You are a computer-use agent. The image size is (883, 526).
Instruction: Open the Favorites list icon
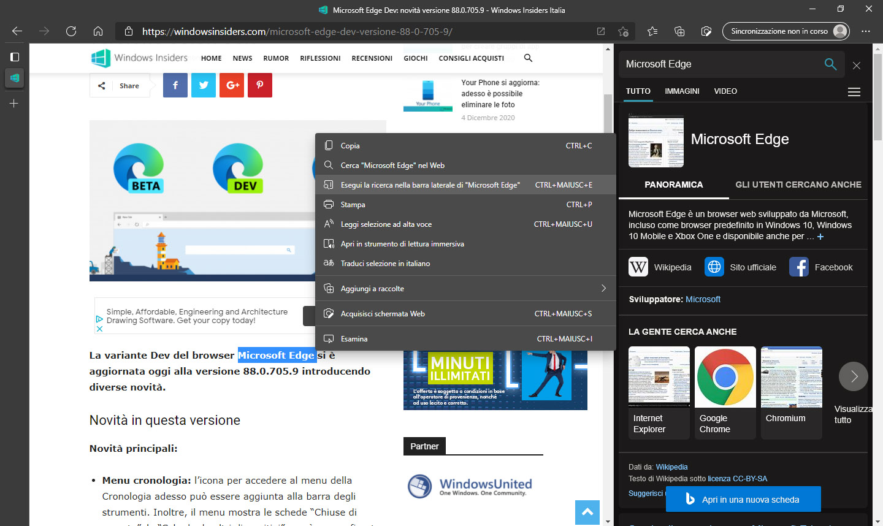click(x=652, y=31)
